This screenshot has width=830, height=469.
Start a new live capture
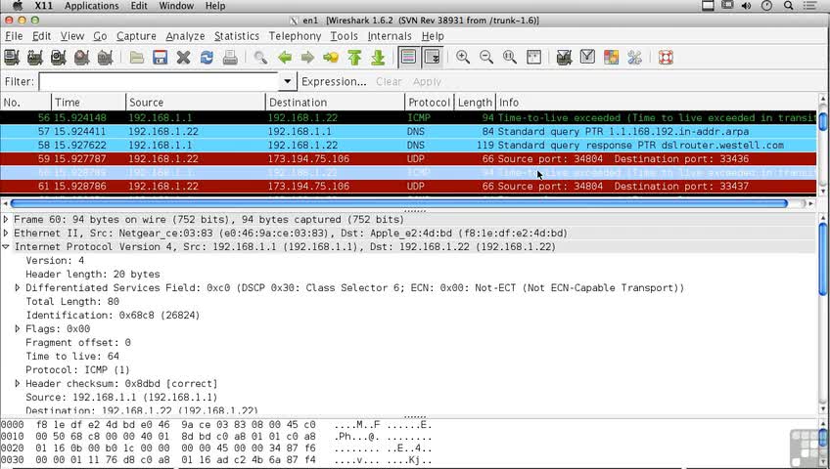58,57
